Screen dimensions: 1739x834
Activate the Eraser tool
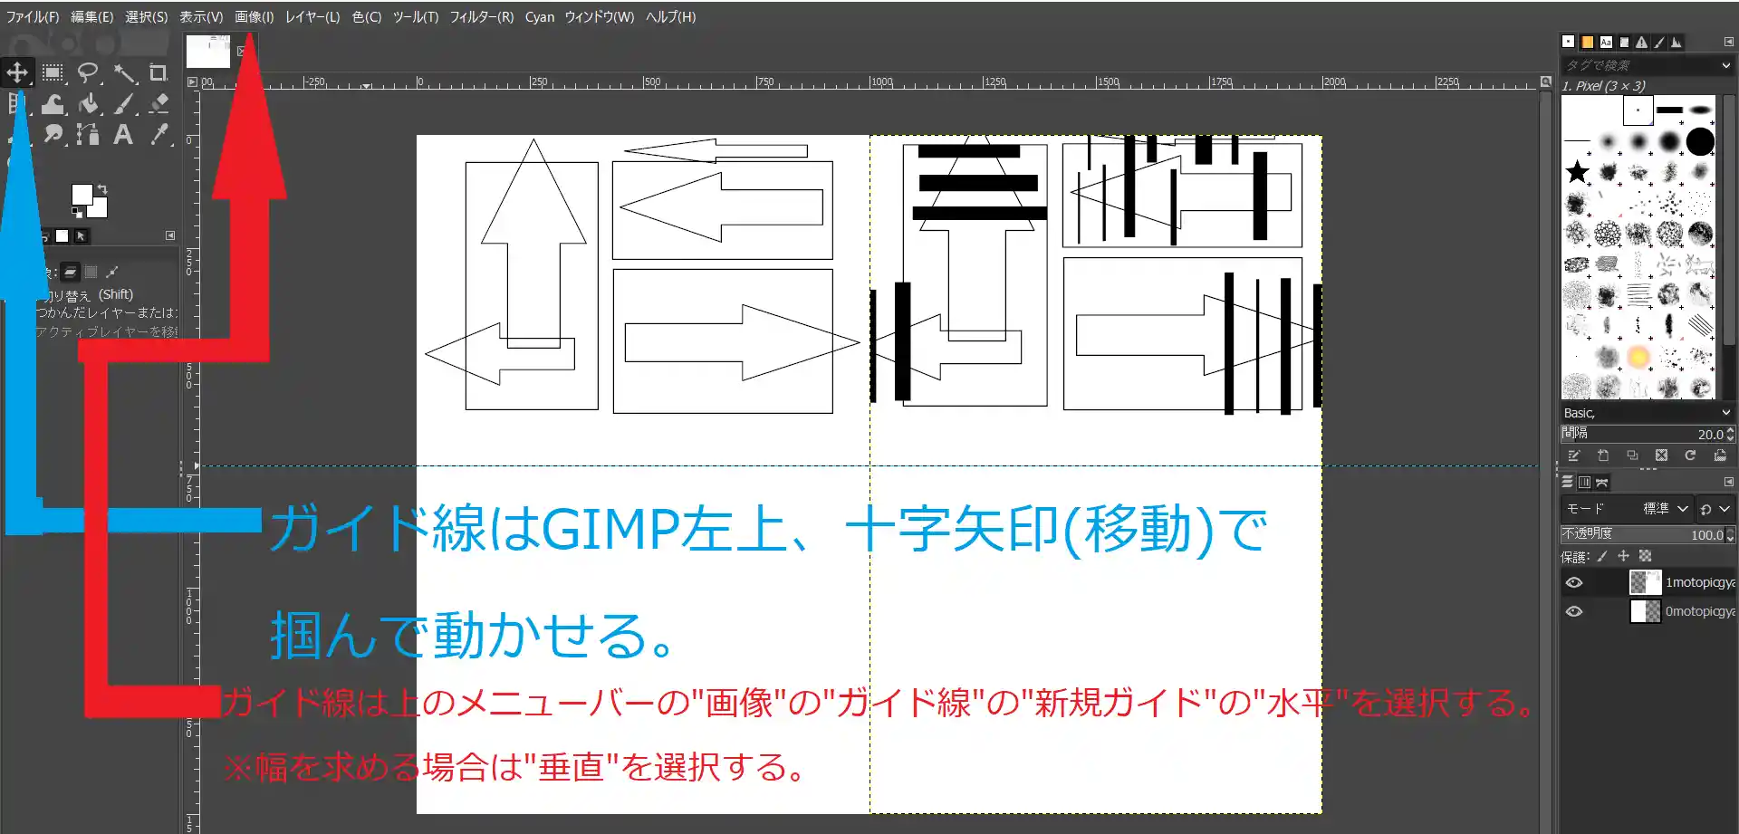point(159,103)
